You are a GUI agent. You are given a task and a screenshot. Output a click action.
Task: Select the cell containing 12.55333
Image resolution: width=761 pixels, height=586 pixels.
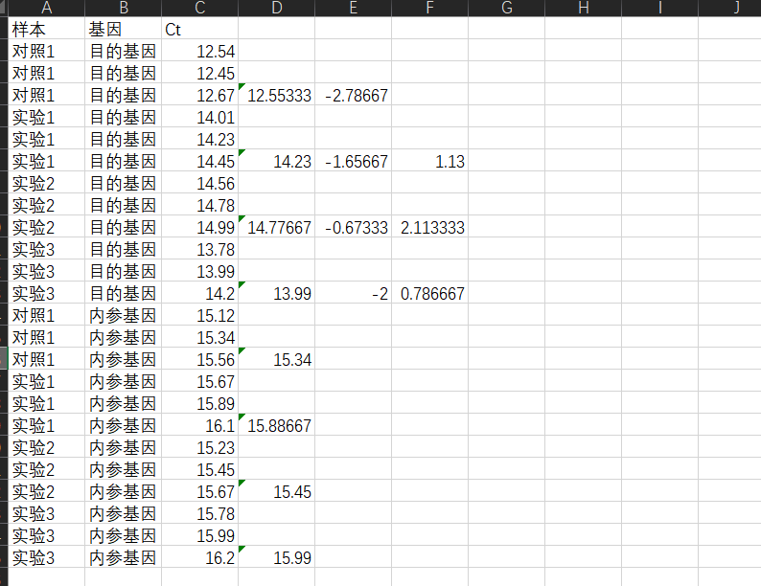(x=276, y=96)
